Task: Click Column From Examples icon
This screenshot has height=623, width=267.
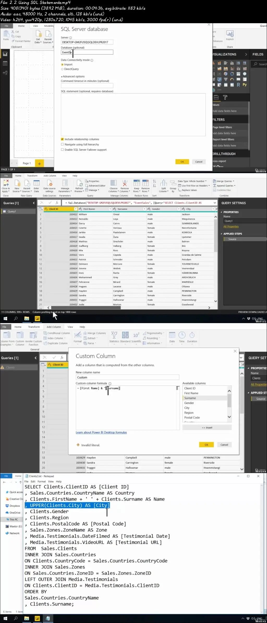Action: coord(7,335)
